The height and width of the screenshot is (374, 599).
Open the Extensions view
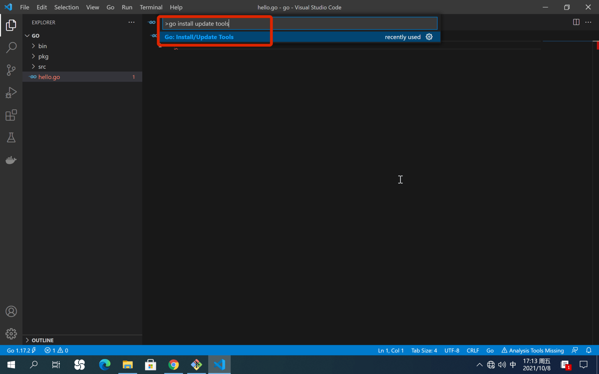pos(11,115)
